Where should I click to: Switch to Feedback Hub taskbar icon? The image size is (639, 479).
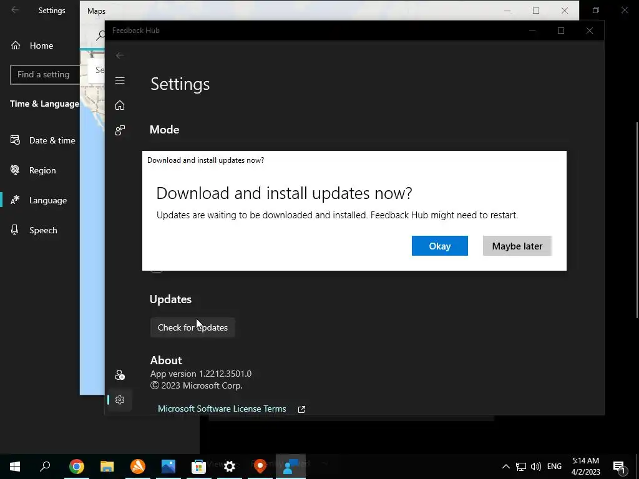pos(291,467)
